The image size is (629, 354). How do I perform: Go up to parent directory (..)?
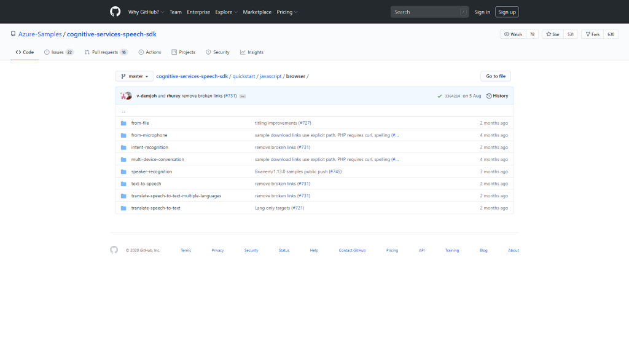(123, 111)
